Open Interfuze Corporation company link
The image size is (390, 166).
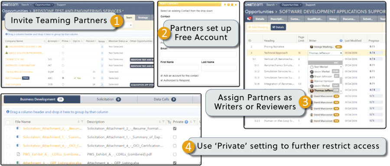(x=20, y=66)
